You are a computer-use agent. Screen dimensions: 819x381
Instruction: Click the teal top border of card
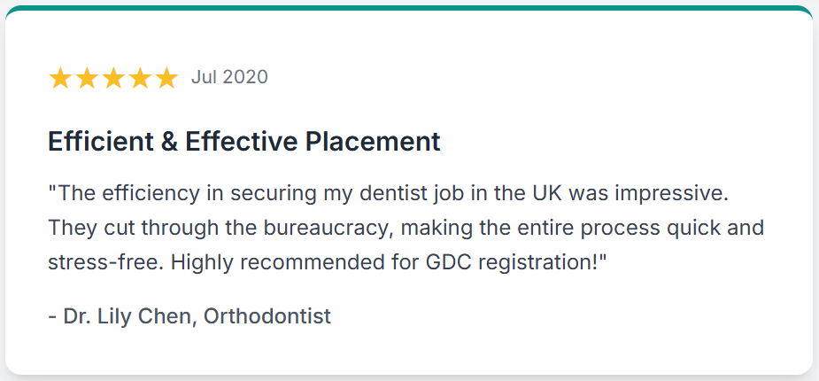(409, 8)
